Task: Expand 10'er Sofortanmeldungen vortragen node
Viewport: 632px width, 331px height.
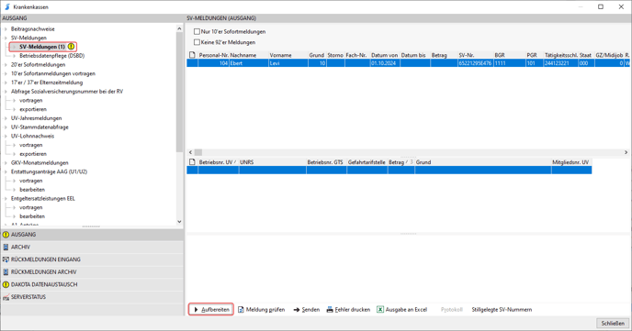Action: pyautogui.click(x=6, y=73)
